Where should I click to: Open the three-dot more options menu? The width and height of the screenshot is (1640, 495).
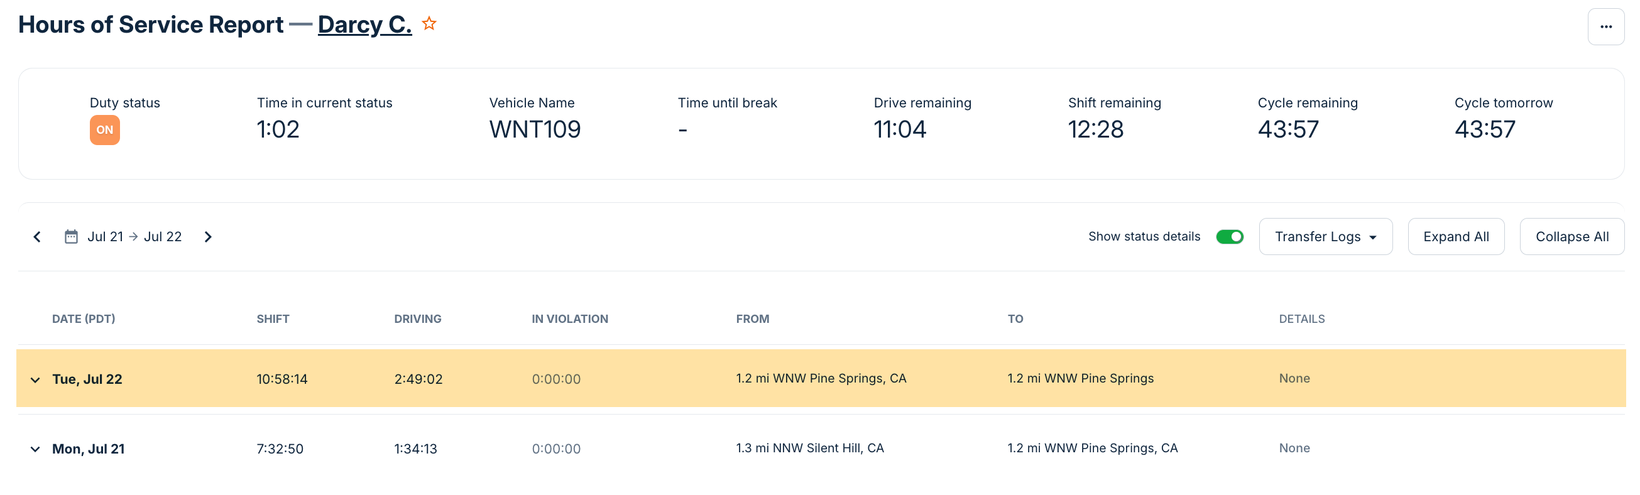(x=1605, y=27)
